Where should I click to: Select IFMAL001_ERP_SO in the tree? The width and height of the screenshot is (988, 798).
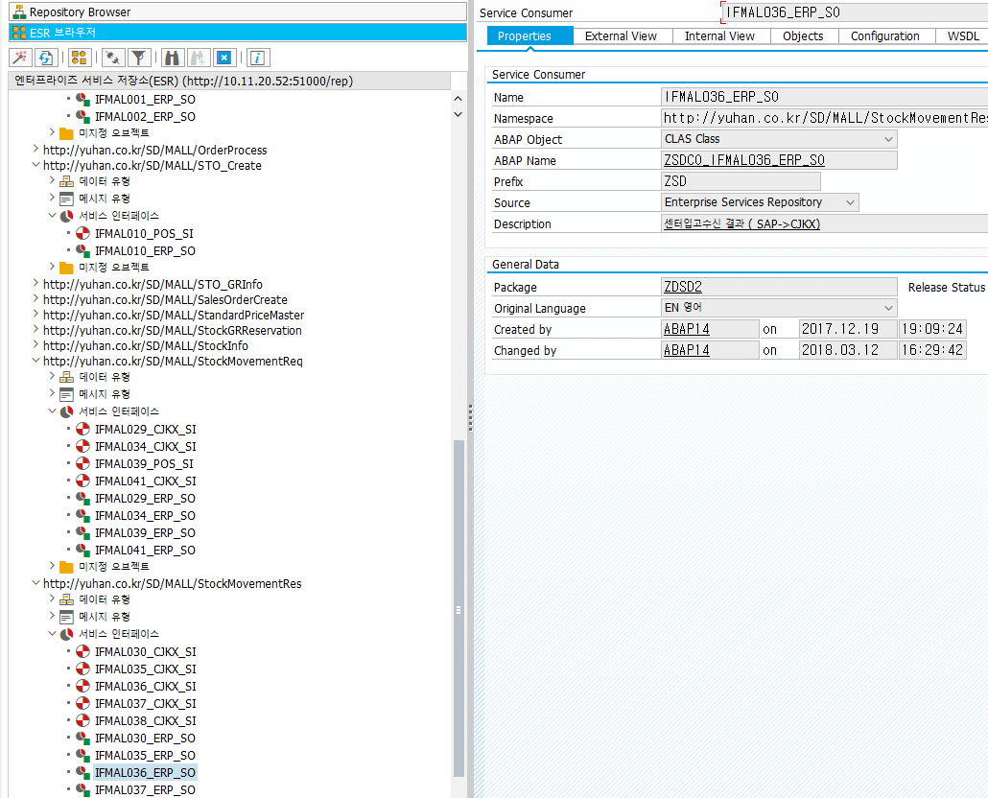(x=145, y=100)
